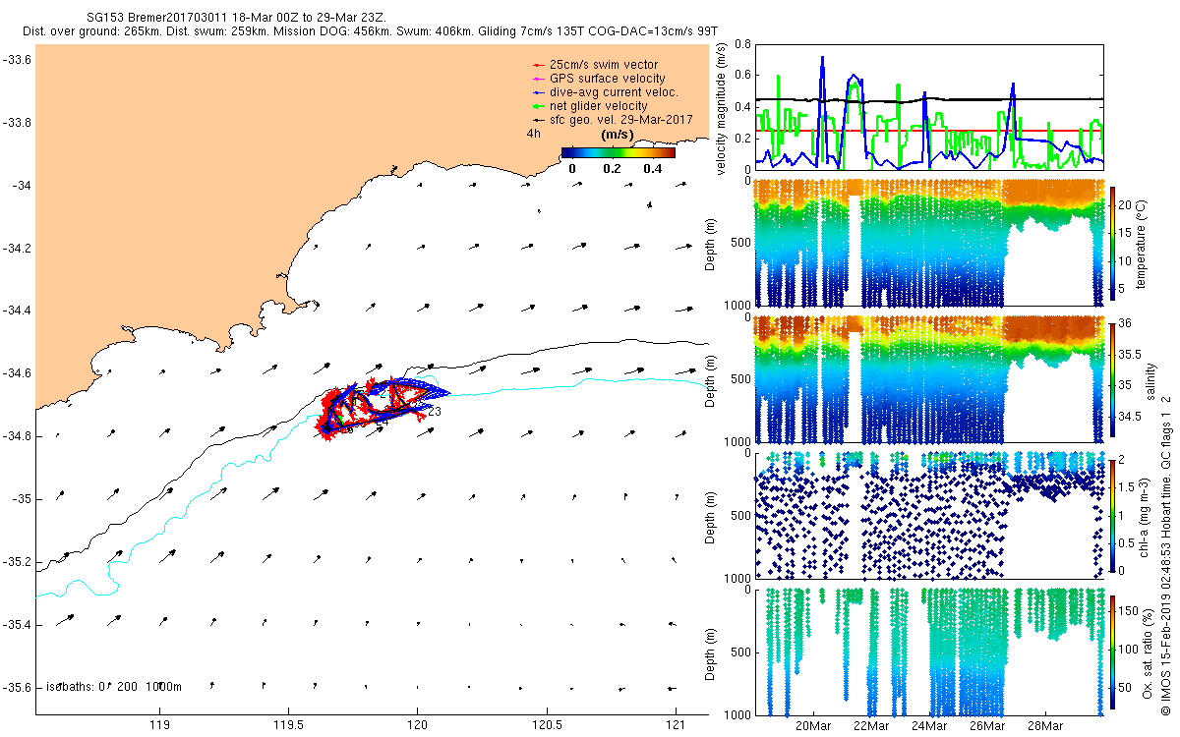1180x737 pixels.
Task: Click the "-33.6" latitude tick on the map
Action: 17,60
